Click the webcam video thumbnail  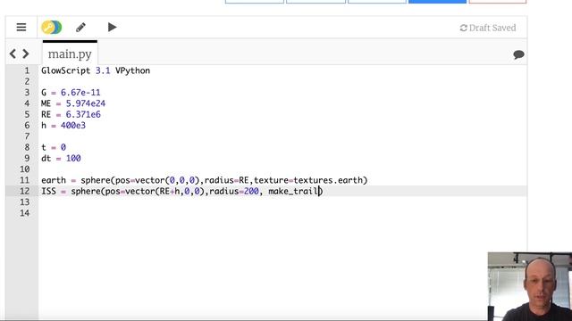click(530, 286)
